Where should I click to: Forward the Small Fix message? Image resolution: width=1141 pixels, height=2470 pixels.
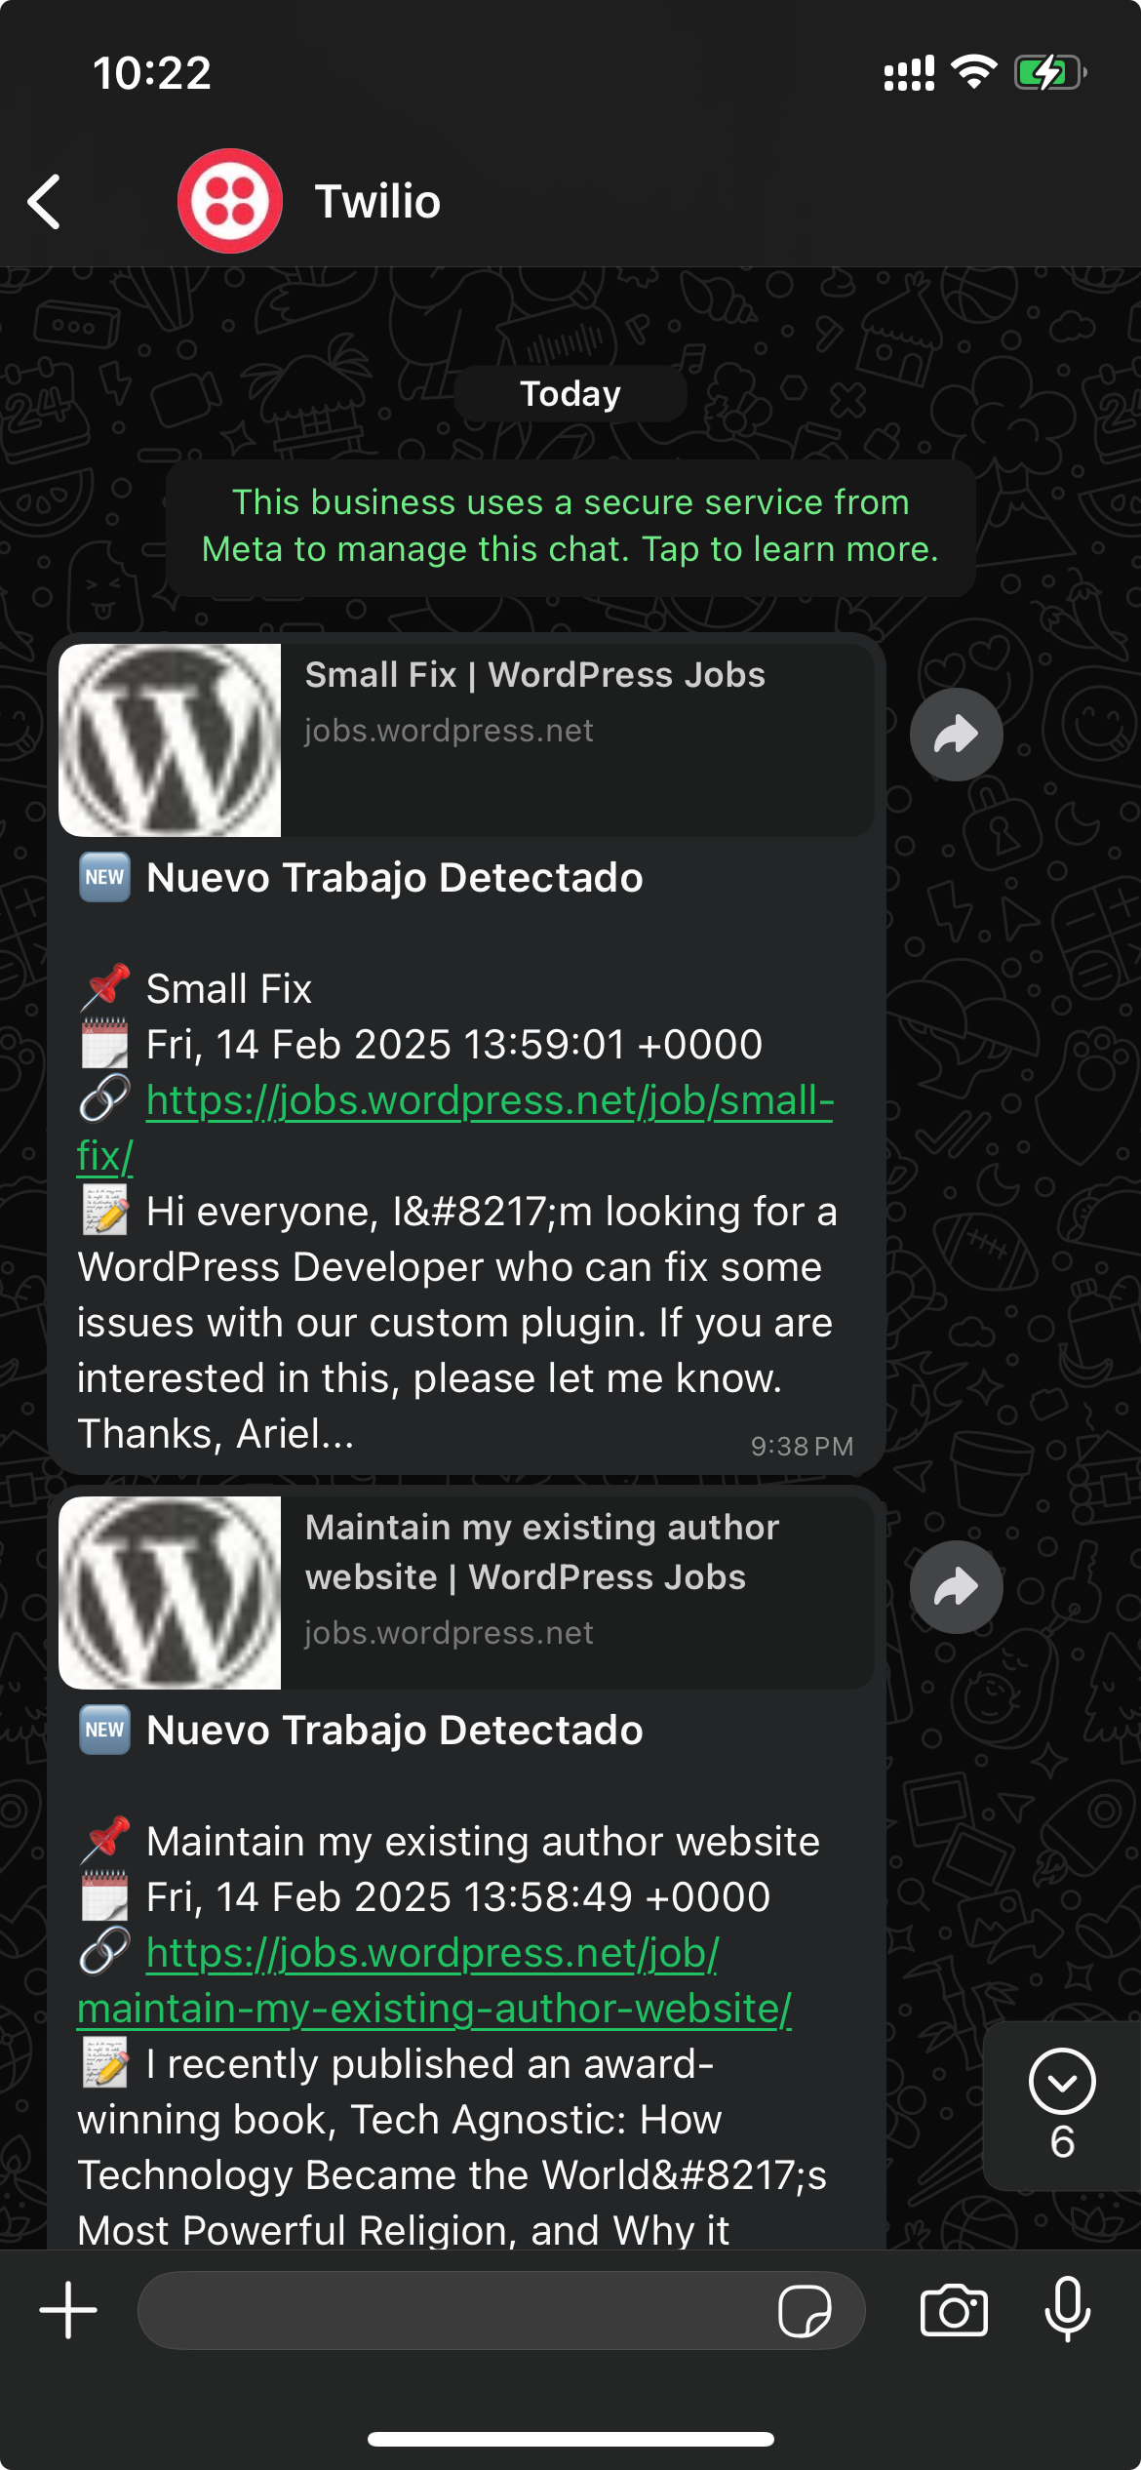tap(956, 735)
